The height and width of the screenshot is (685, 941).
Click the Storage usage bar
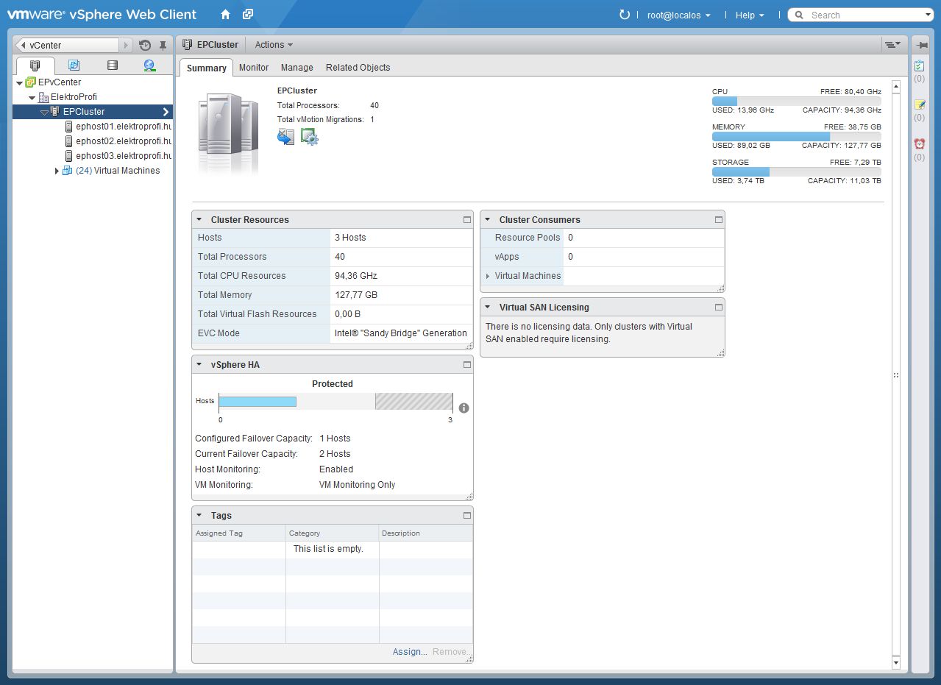797,171
